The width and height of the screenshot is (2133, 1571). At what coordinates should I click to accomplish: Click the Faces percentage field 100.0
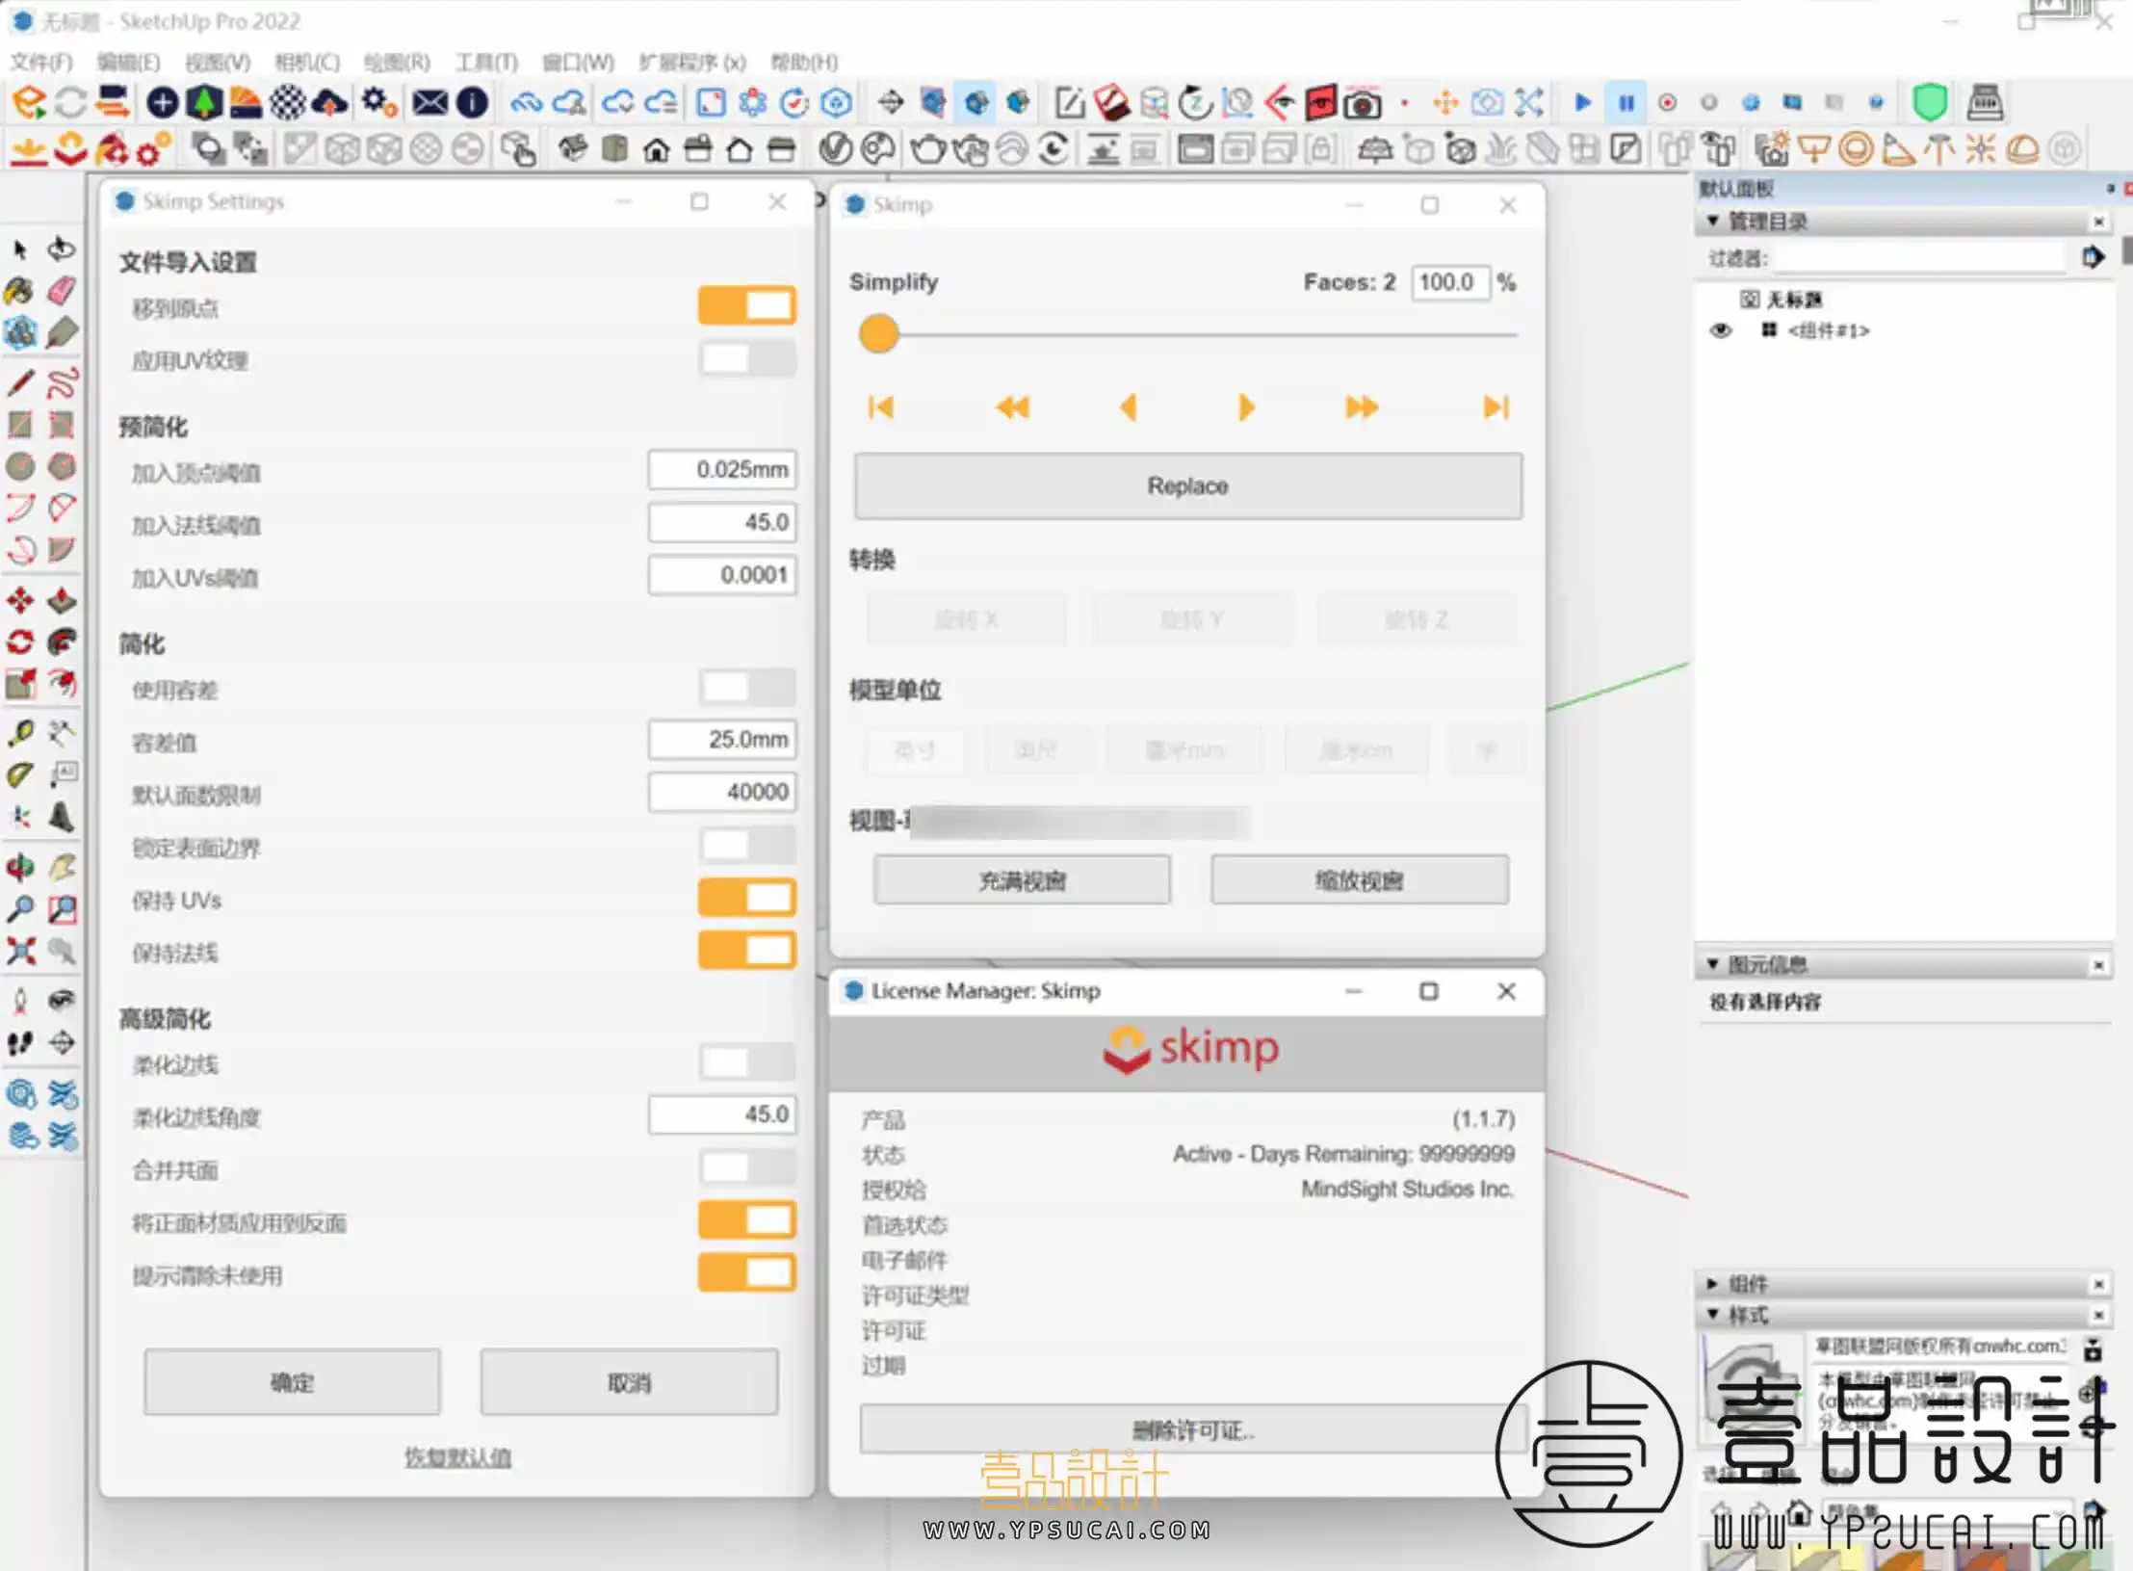[x=1450, y=282]
